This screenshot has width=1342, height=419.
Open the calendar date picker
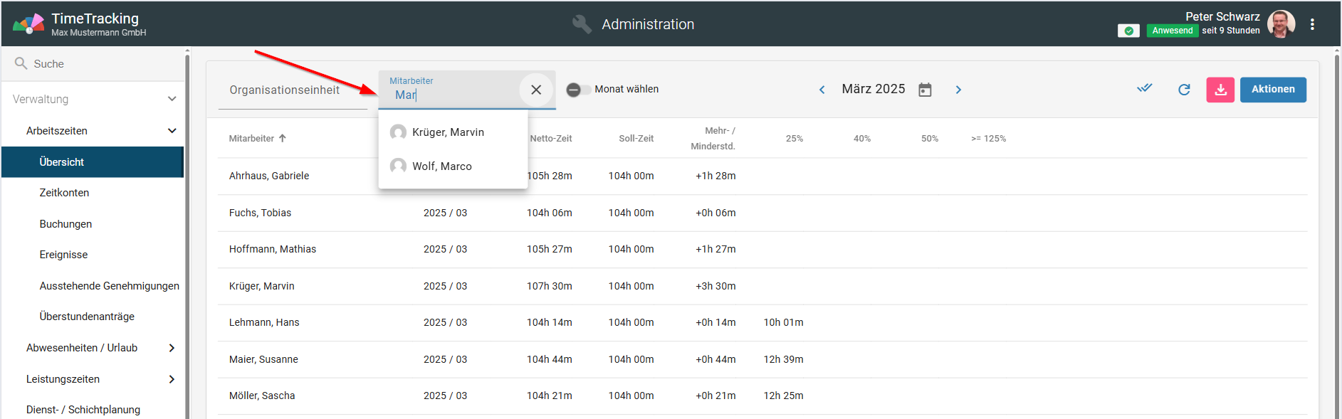(x=925, y=90)
